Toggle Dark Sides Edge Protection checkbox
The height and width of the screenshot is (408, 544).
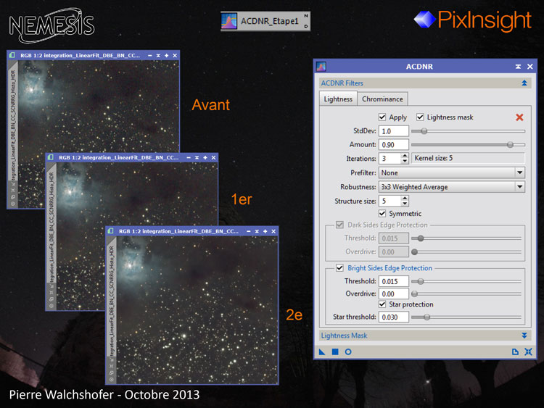click(339, 225)
